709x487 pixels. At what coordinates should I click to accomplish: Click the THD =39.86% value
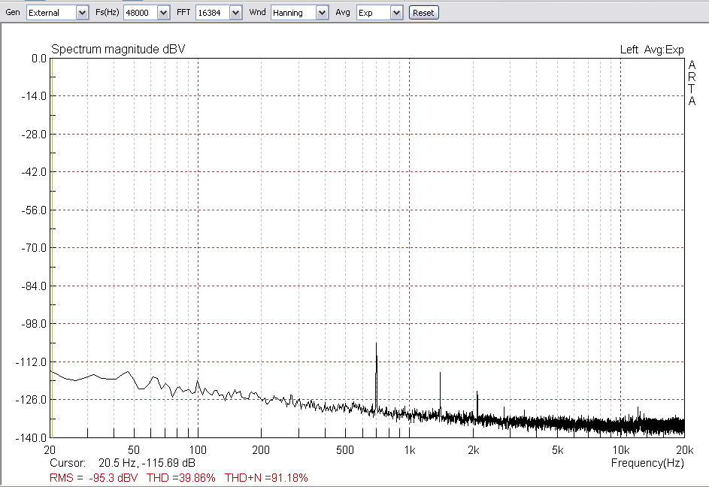click(181, 478)
